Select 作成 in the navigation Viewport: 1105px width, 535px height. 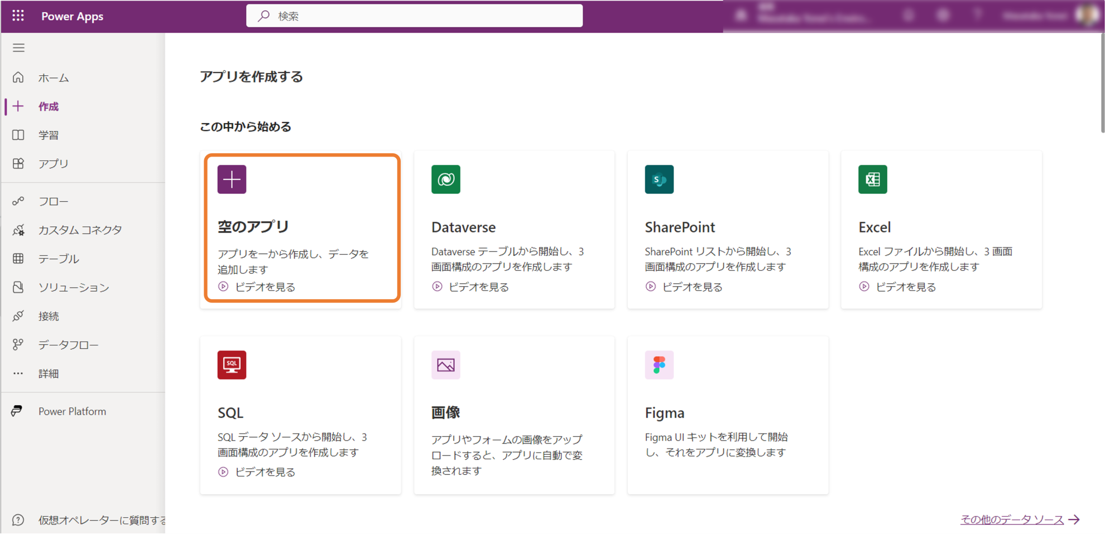(x=49, y=106)
